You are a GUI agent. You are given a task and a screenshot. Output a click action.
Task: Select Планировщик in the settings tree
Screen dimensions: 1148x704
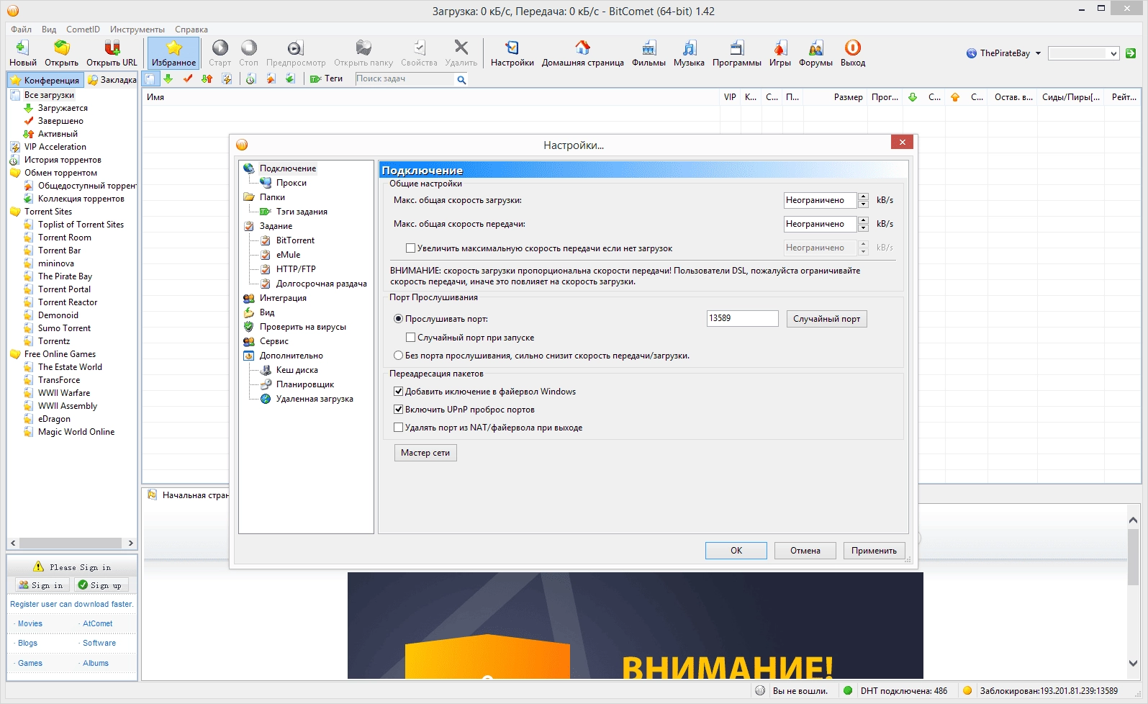click(x=304, y=384)
